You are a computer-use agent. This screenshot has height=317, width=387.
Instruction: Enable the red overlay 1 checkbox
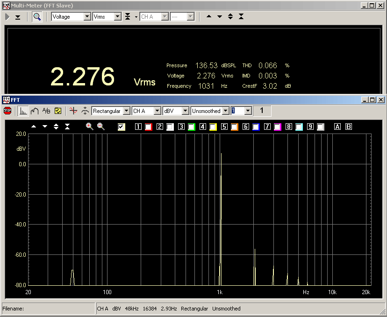[x=149, y=127]
